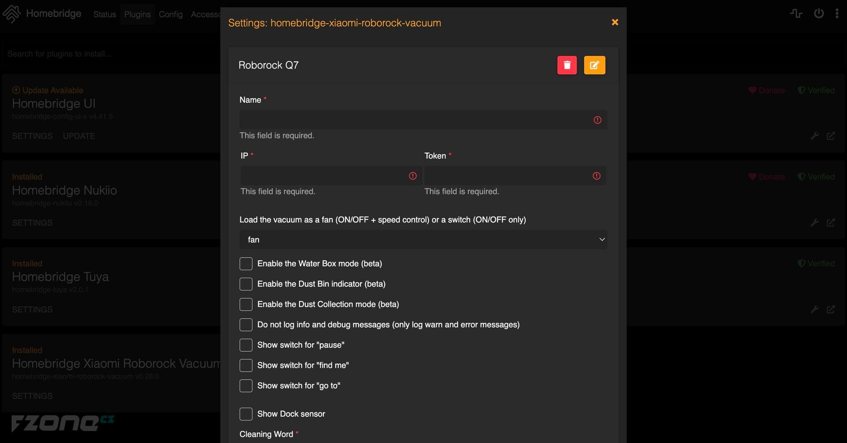Viewport: 847px width, 443px height.
Task: Click the Name field error icon
Action: 597,120
